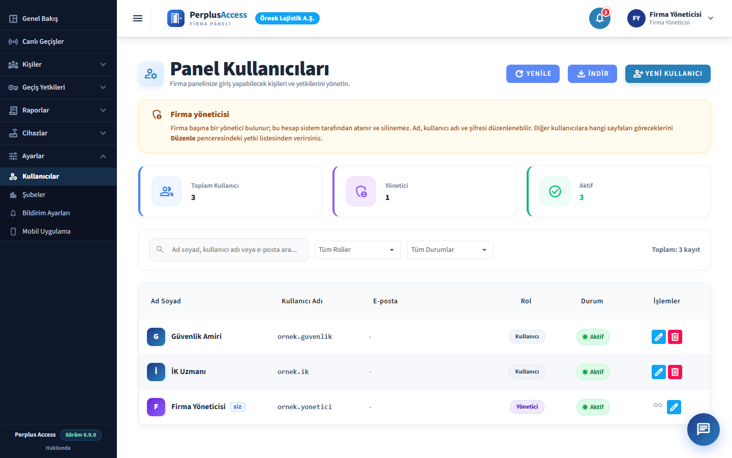Click the search magnifier icon
Screen dimensions: 732x458
[160, 249]
